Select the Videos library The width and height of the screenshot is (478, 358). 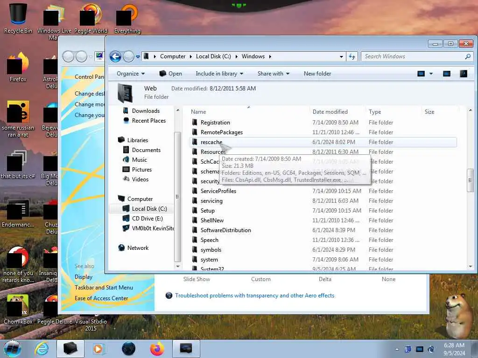pyautogui.click(x=140, y=179)
